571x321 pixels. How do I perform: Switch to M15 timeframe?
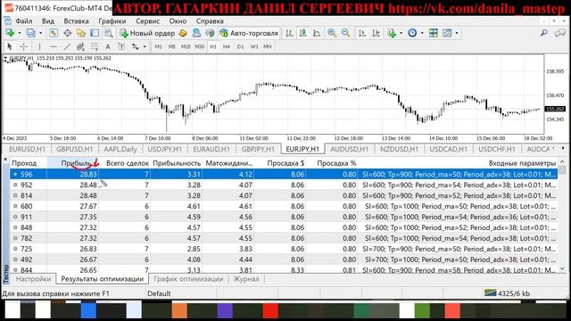(x=186, y=46)
